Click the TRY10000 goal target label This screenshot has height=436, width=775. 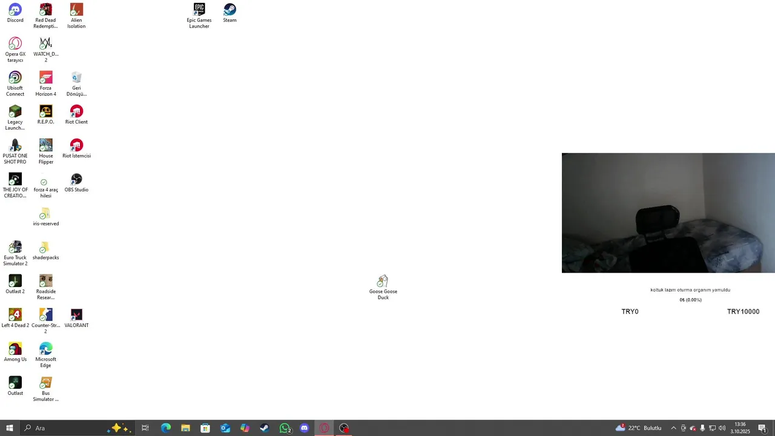point(743,311)
